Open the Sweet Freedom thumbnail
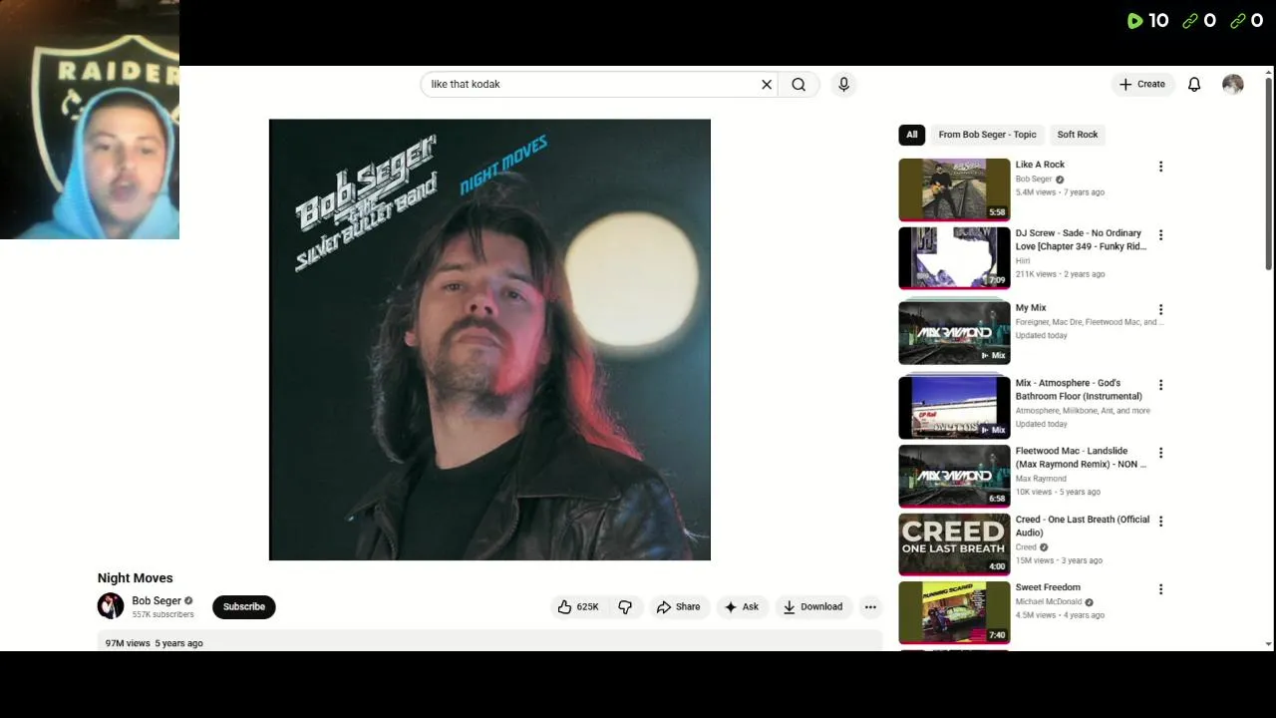This screenshot has width=1276, height=718. click(954, 613)
